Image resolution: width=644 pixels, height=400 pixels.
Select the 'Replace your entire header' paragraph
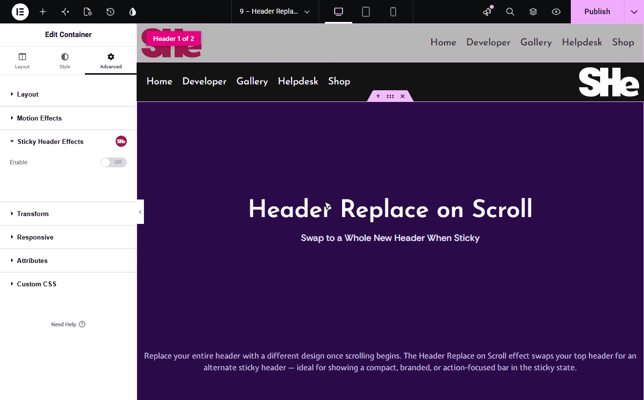[390, 361]
